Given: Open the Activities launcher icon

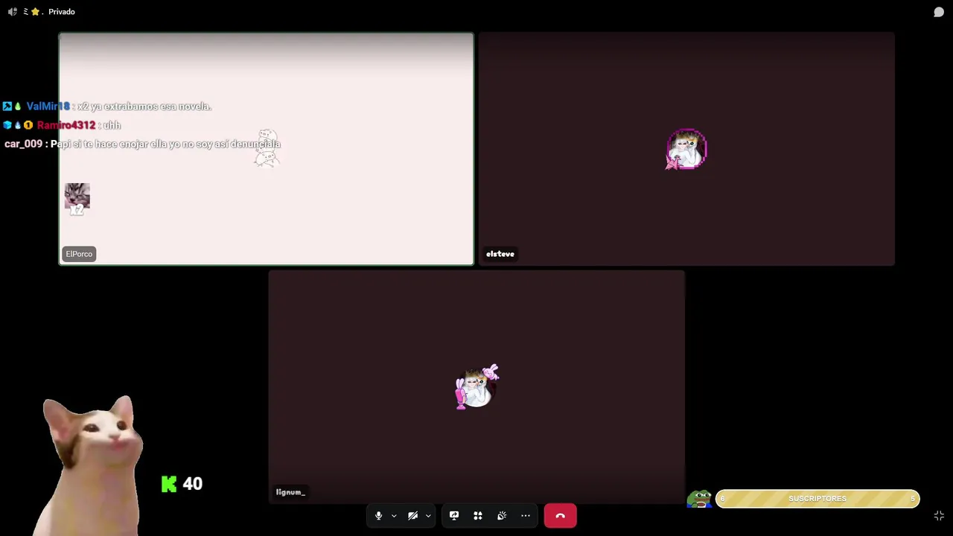Looking at the screenshot, I should point(478,516).
